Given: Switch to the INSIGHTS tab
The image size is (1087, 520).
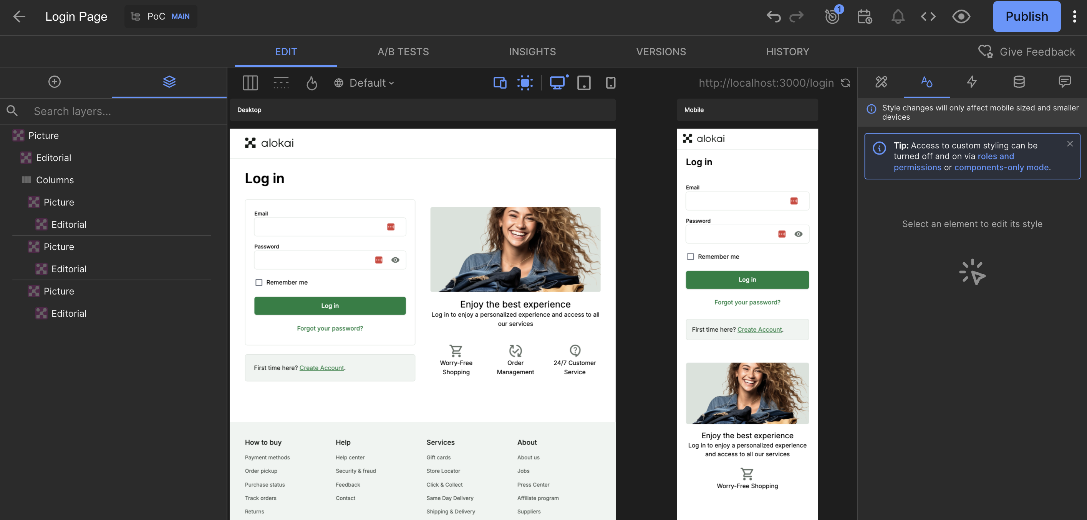Looking at the screenshot, I should click(532, 51).
